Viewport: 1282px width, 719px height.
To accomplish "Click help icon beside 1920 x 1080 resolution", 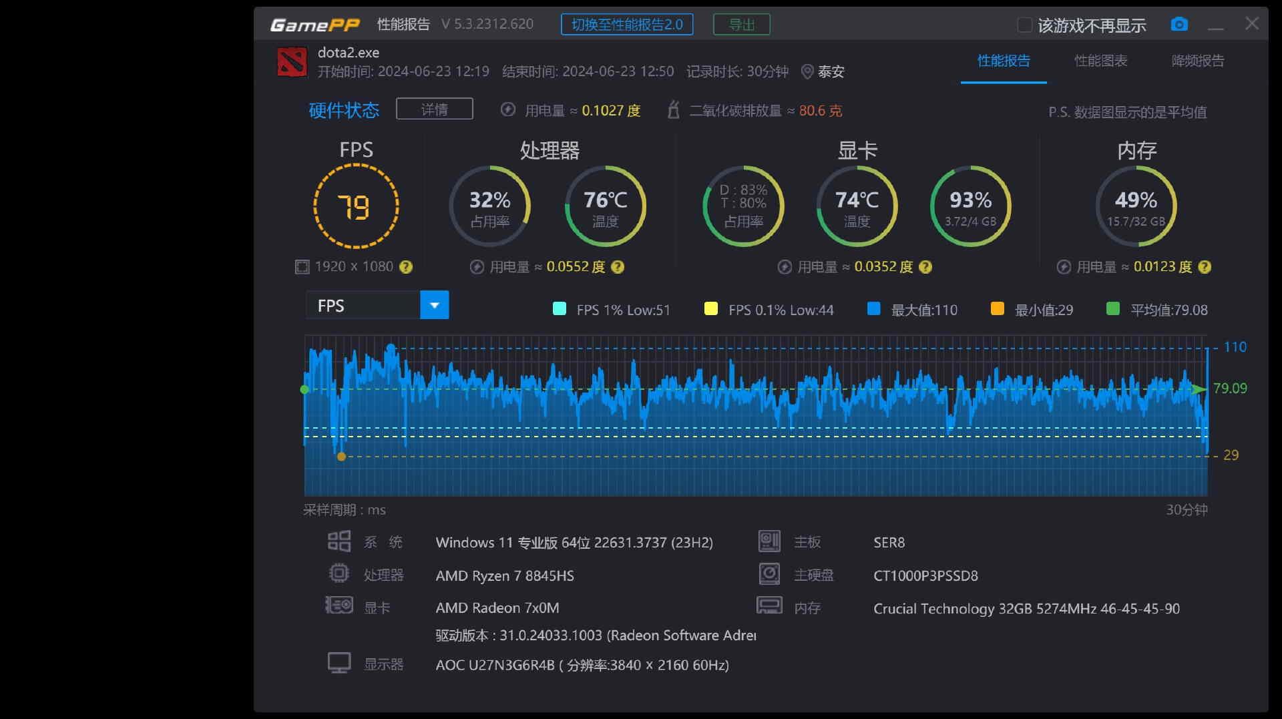I will pyautogui.click(x=406, y=267).
